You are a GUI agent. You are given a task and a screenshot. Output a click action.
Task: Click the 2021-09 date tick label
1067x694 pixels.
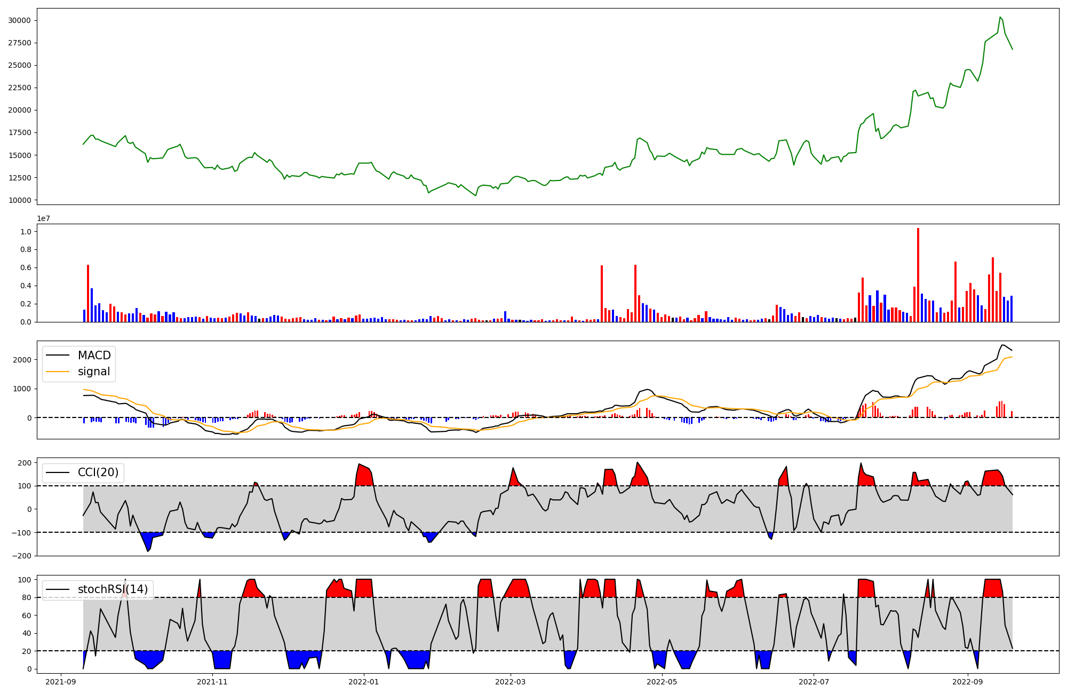tap(61, 682)
